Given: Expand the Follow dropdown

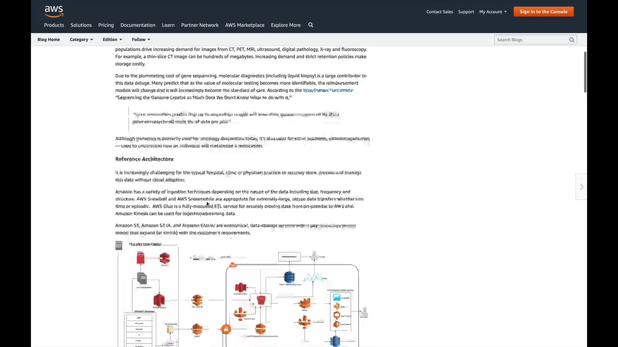Looking at the screenshot, I should click(x=141, y=40).
